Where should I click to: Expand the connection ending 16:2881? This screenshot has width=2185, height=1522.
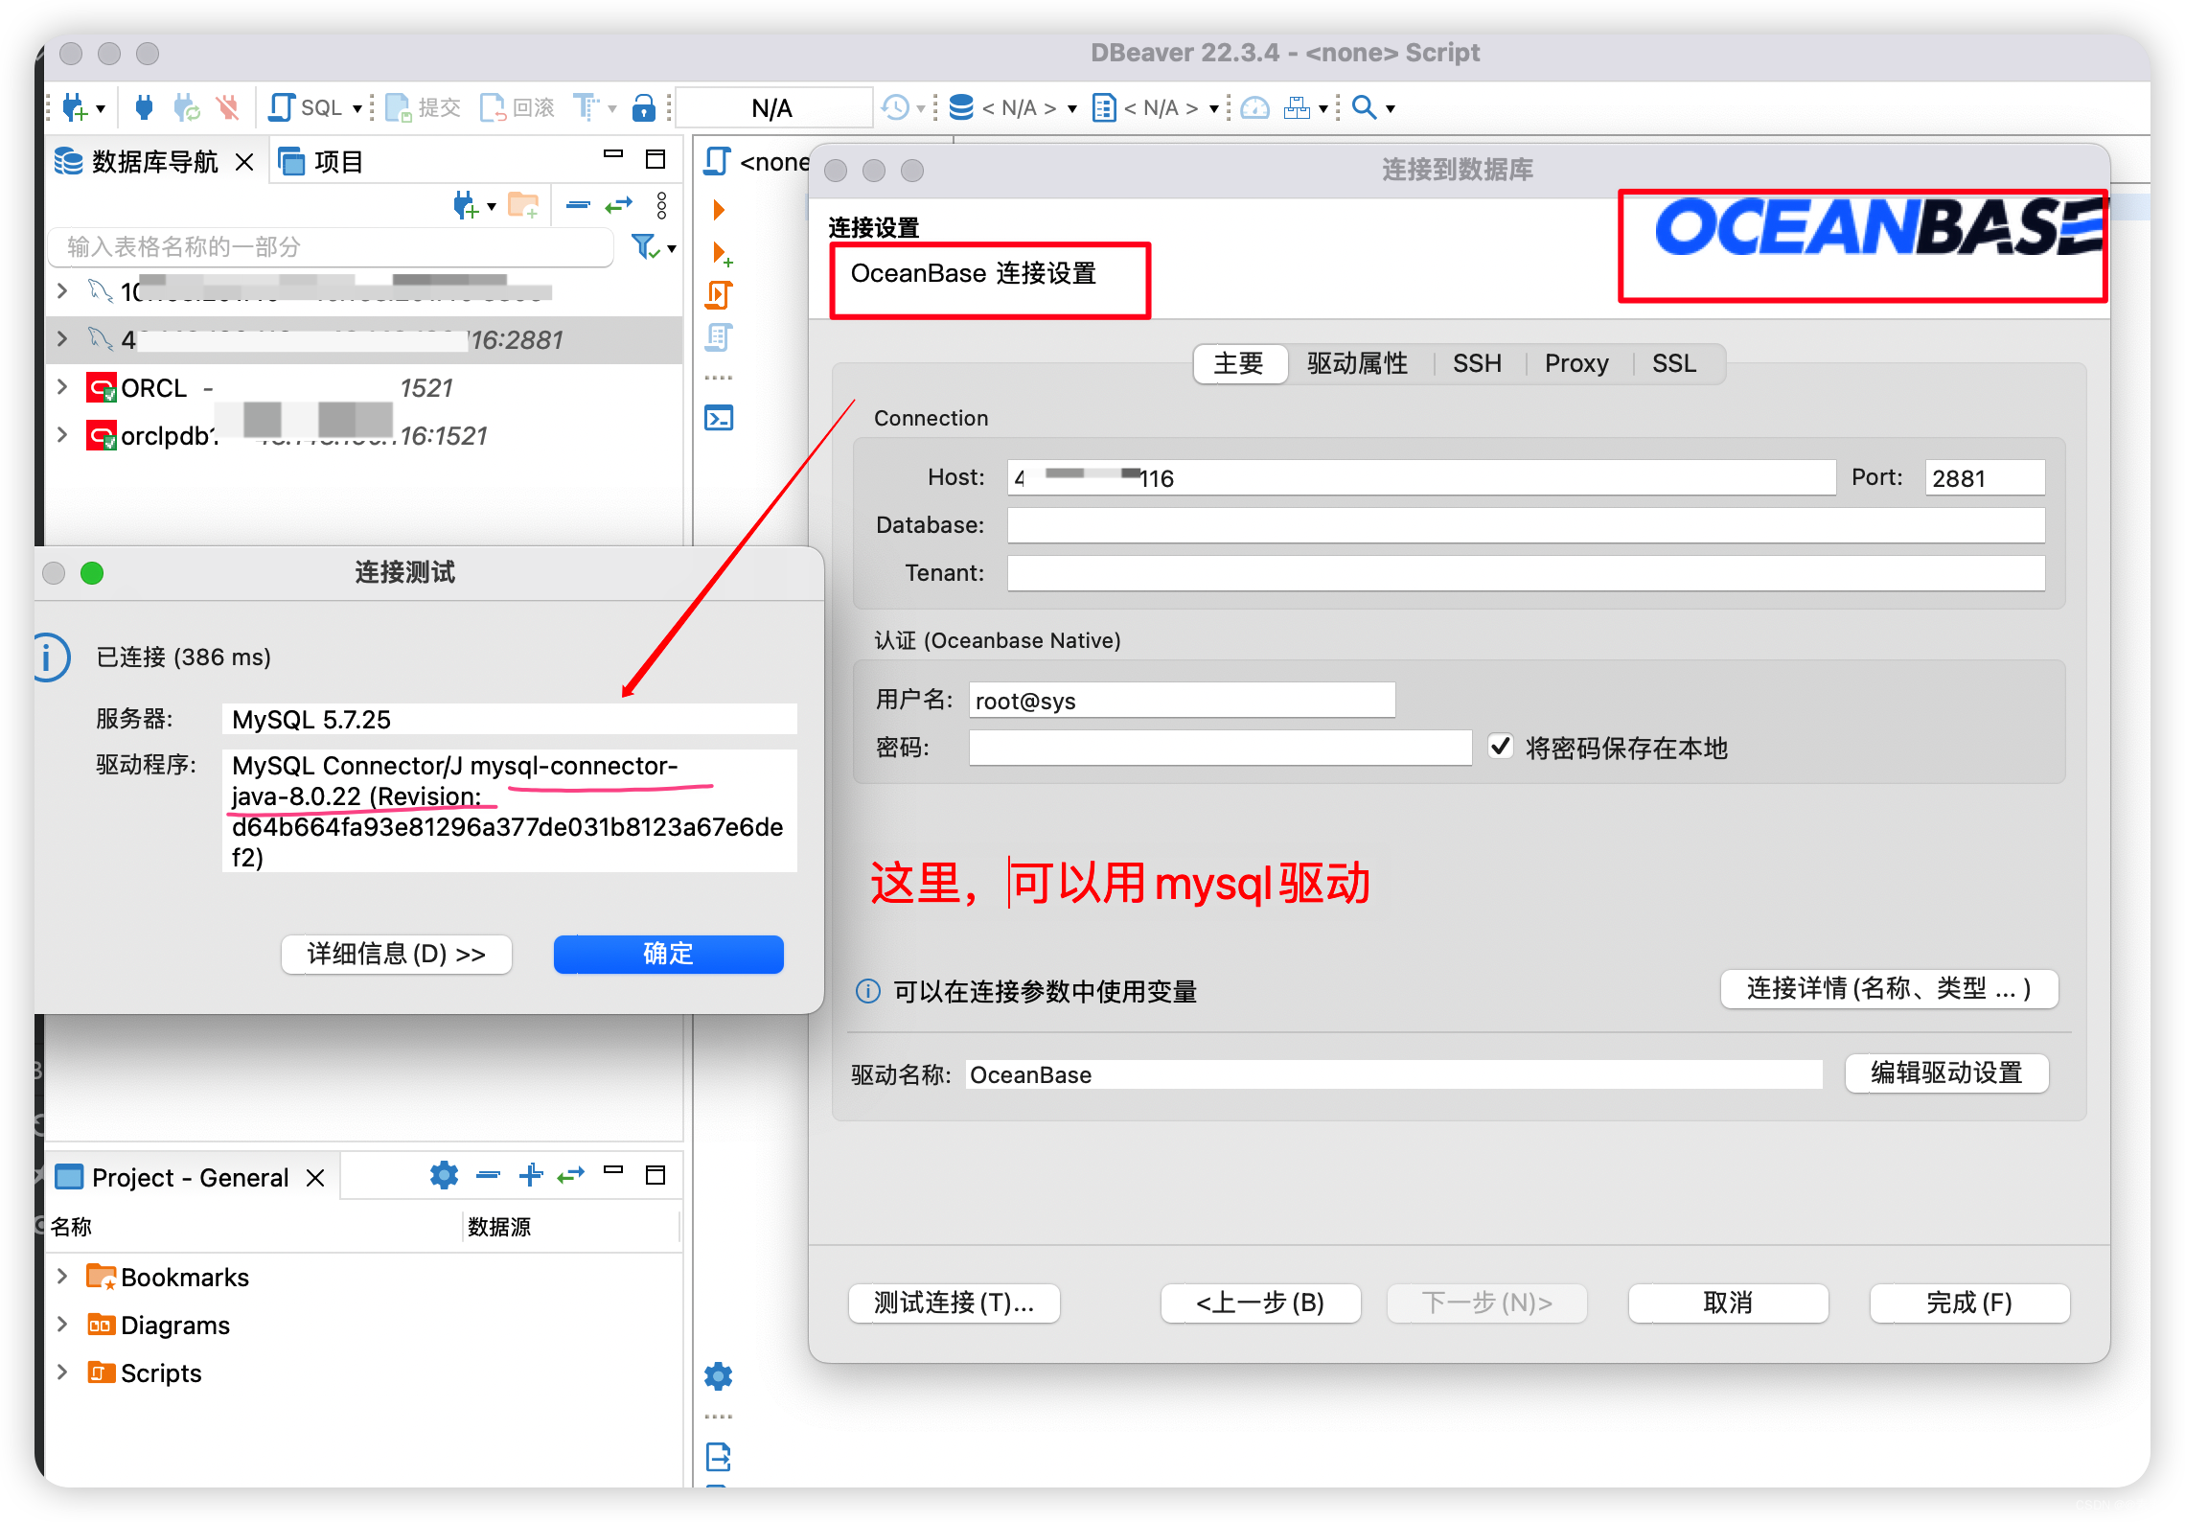(x=62, y=339)
